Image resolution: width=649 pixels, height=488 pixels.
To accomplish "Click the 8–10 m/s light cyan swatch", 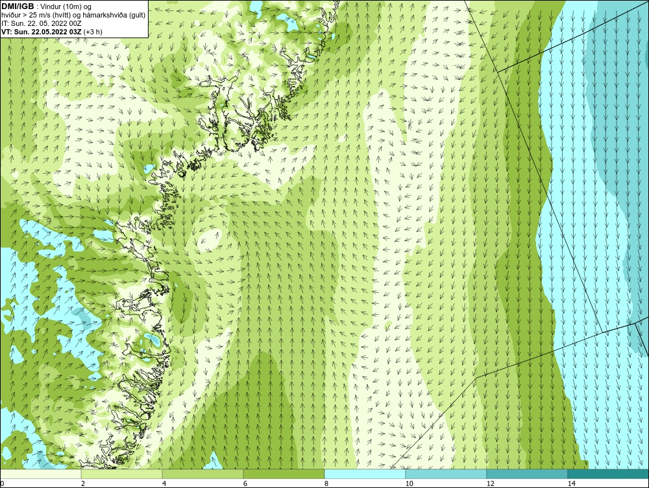I will (365, 474).
